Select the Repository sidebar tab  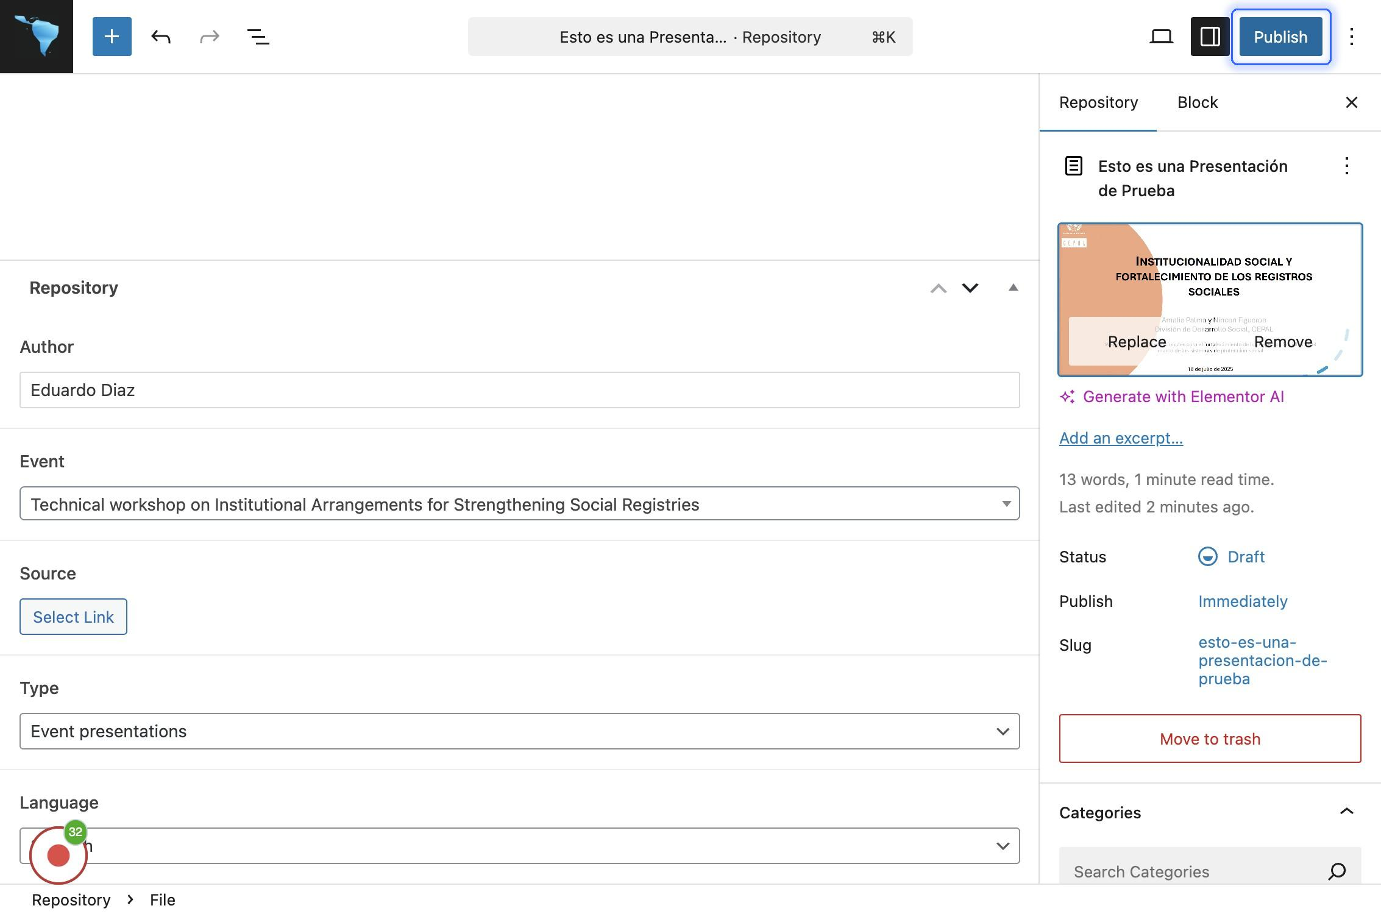pyautogui.click(x=1098, y=102)
